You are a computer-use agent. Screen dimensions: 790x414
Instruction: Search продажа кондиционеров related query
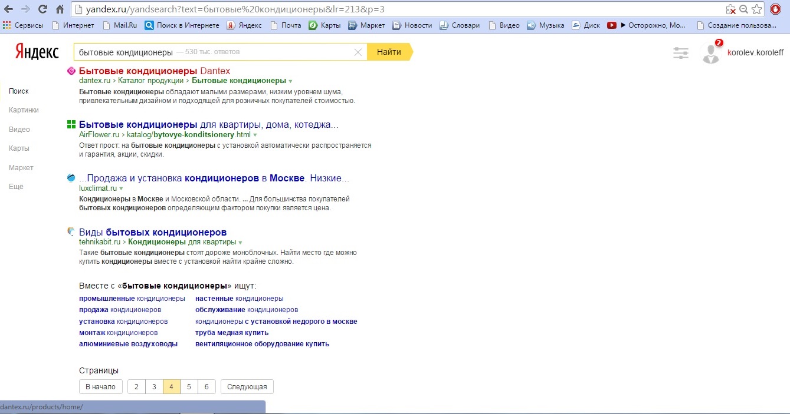tap(120, 310)
